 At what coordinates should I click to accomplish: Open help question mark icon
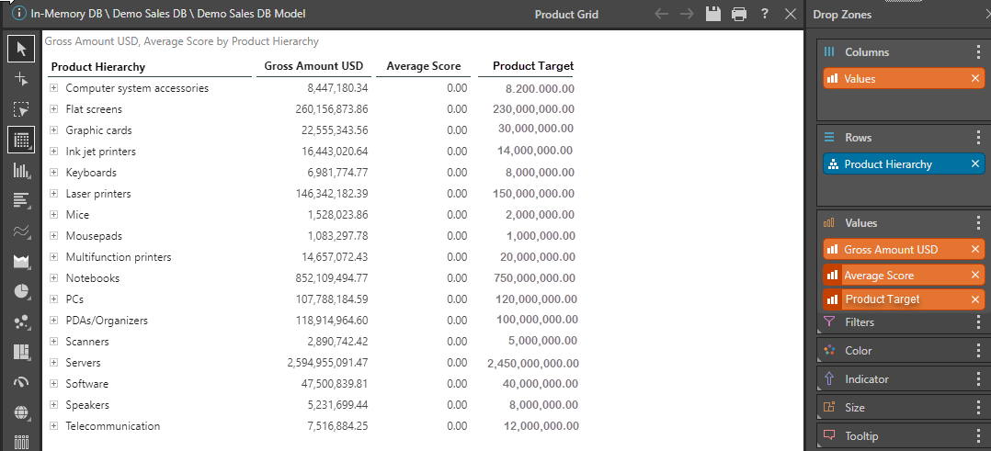click(x=765, y=14)
